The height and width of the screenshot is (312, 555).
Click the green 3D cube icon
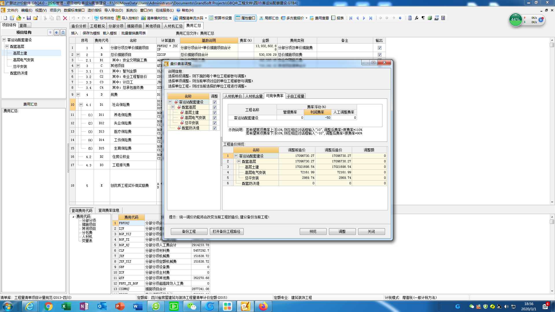click(430, 18)
